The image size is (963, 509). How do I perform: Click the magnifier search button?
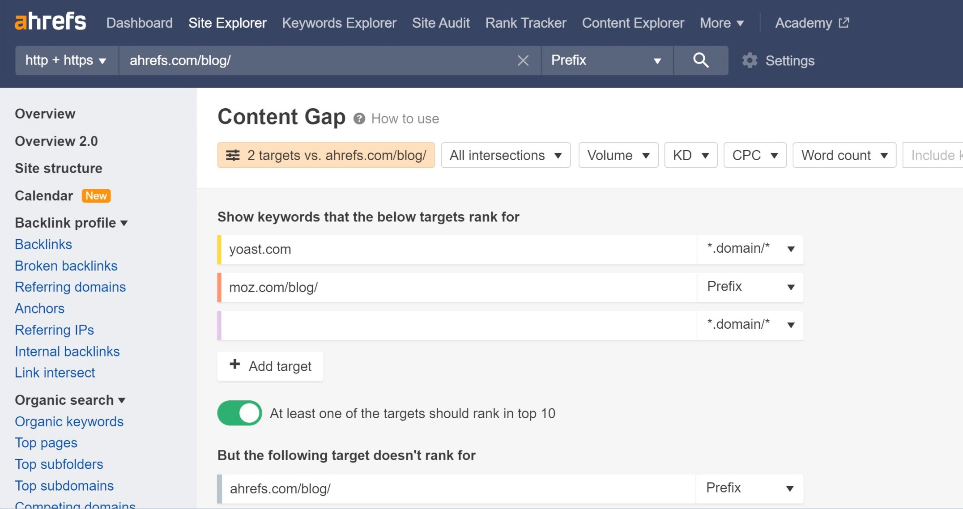click(701, 60)
